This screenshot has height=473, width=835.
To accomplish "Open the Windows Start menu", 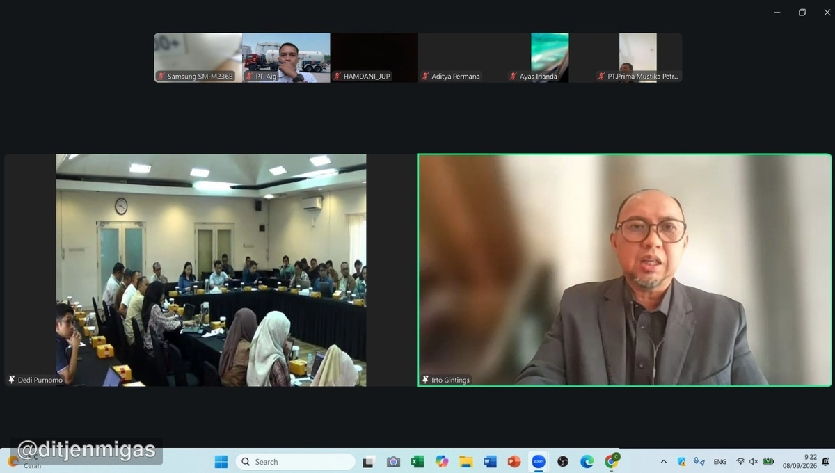I will click(221, 462).
